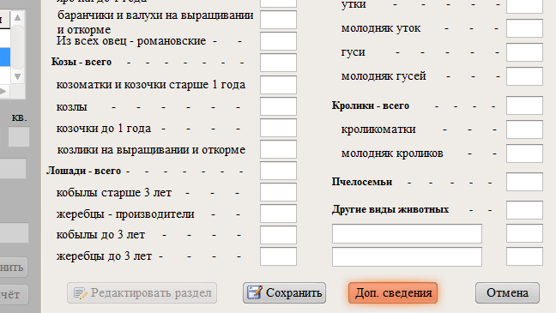Click the козлы count field

[x=278, y=106]
